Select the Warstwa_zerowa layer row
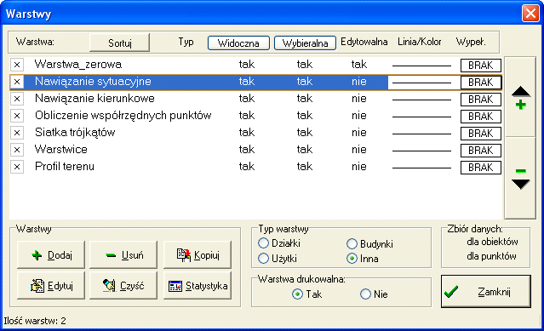544x331 pixels. point(255,65)
